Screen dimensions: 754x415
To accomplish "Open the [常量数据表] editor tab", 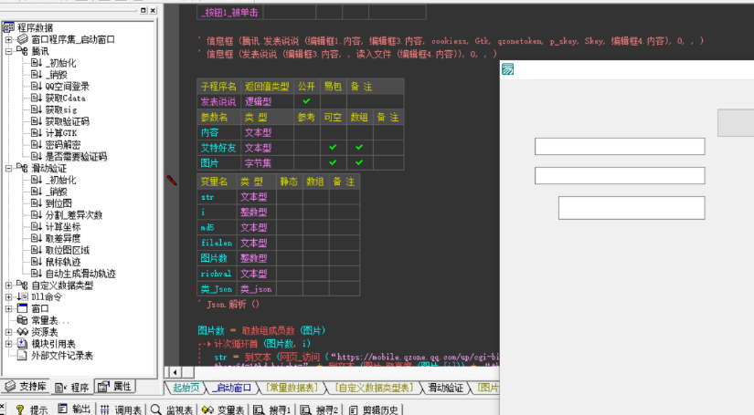I will [292, 388].
